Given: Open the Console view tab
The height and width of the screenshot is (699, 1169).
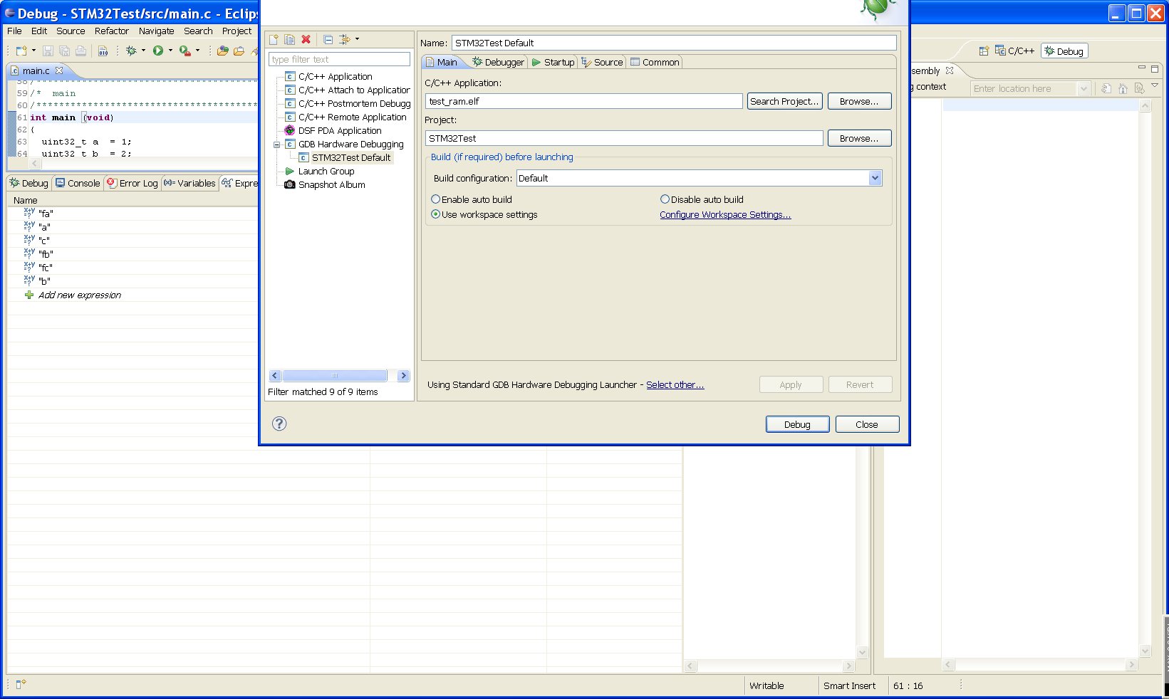Looking at the screenshot, I should [78, 183].
